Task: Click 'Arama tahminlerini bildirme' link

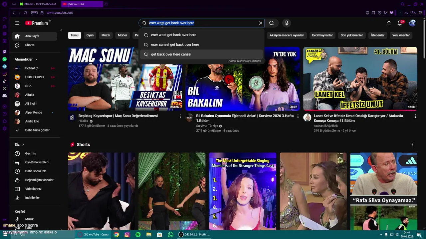Action: coord(245,61)
